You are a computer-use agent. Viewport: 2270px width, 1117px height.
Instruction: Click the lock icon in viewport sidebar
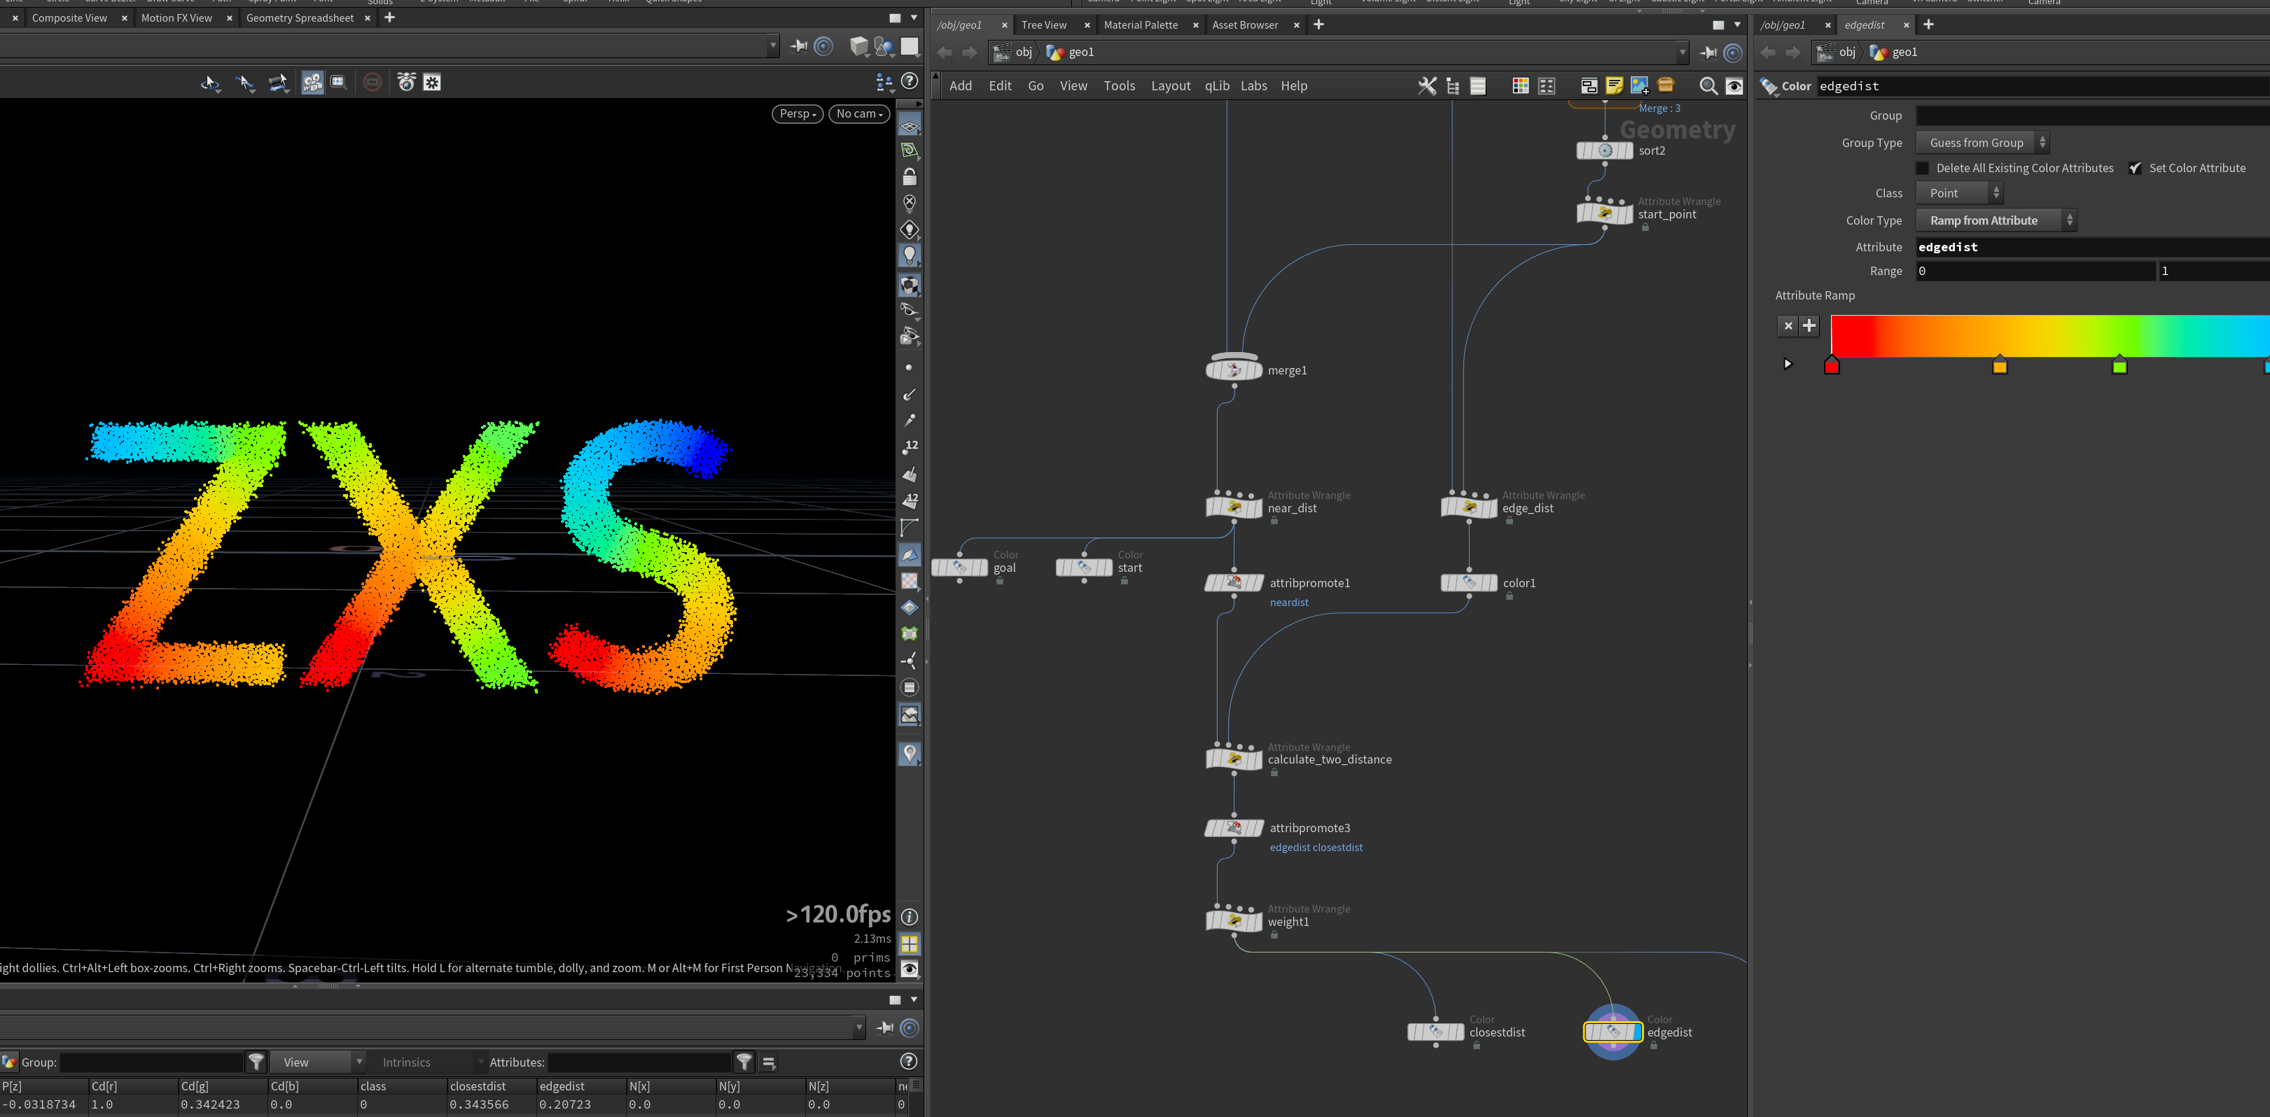tap(910, 177)
